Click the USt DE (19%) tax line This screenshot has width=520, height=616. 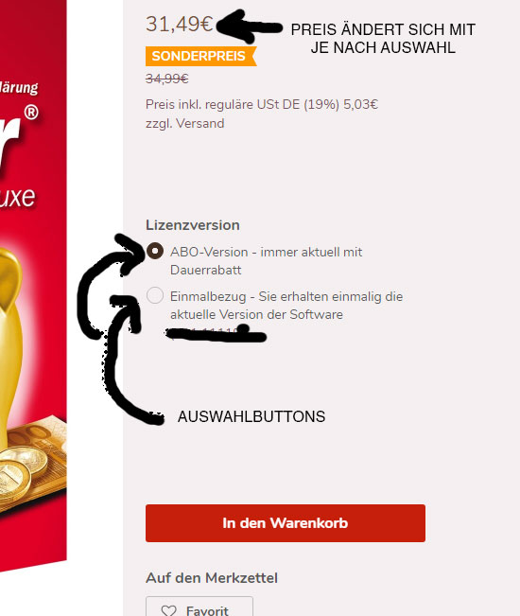[x=262, y=104]
